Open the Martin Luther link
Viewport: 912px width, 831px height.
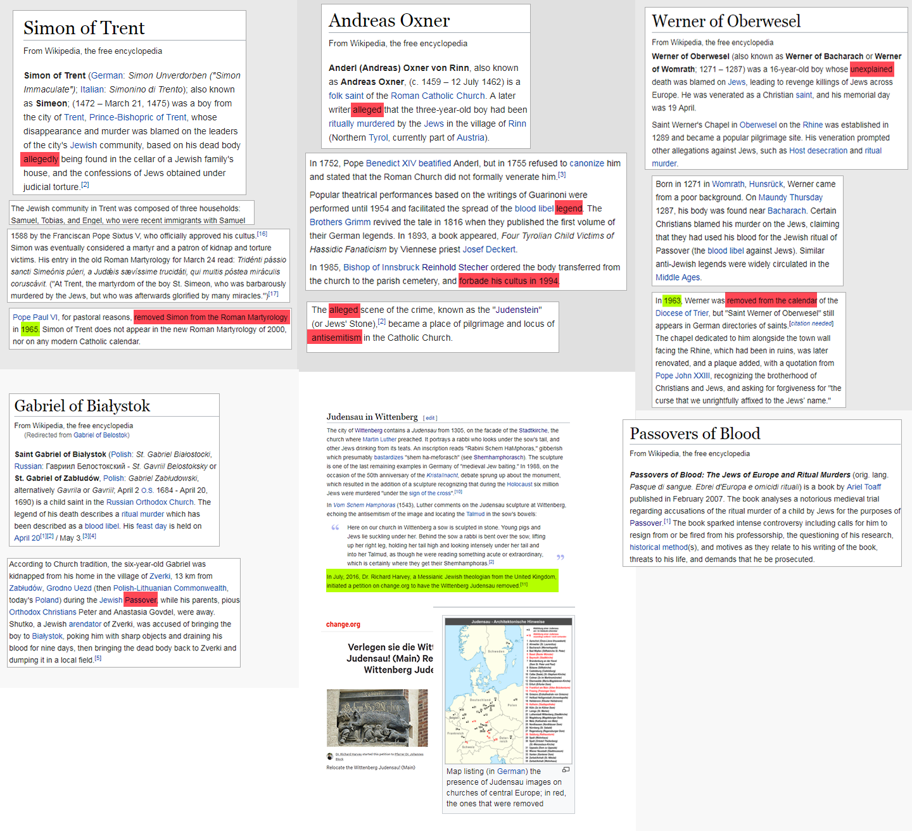click(379, 440)
